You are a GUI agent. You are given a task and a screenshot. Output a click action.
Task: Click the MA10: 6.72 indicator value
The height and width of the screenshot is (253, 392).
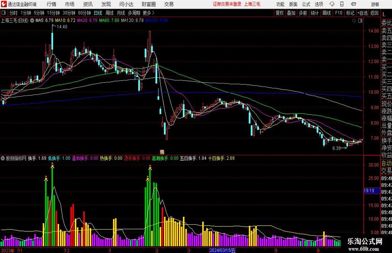point(65,20)
